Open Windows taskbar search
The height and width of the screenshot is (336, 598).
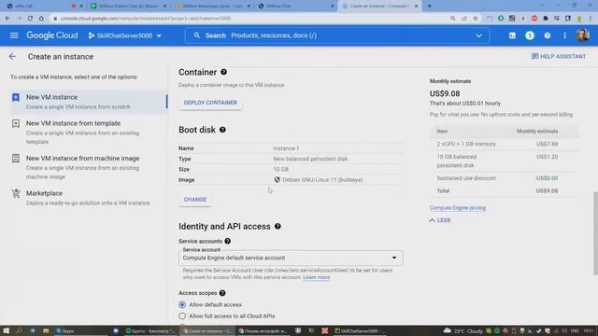(x=19, y=330)
